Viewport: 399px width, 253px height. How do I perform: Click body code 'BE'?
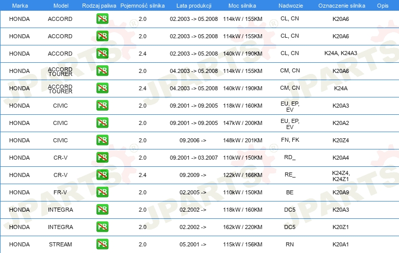290,192
